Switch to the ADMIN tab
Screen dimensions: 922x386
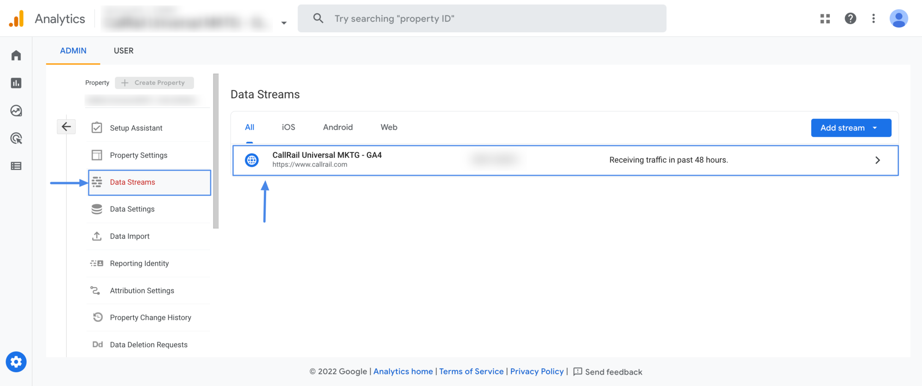click(73, 51)
